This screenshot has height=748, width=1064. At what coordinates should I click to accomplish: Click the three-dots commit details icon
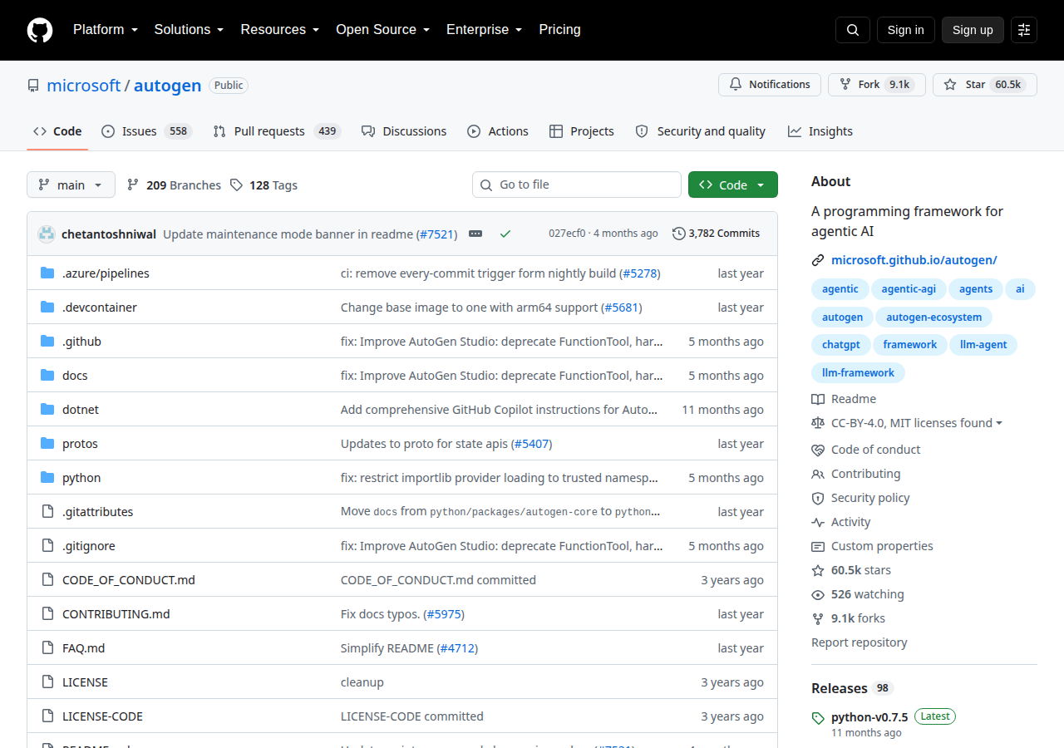point(475,234)
